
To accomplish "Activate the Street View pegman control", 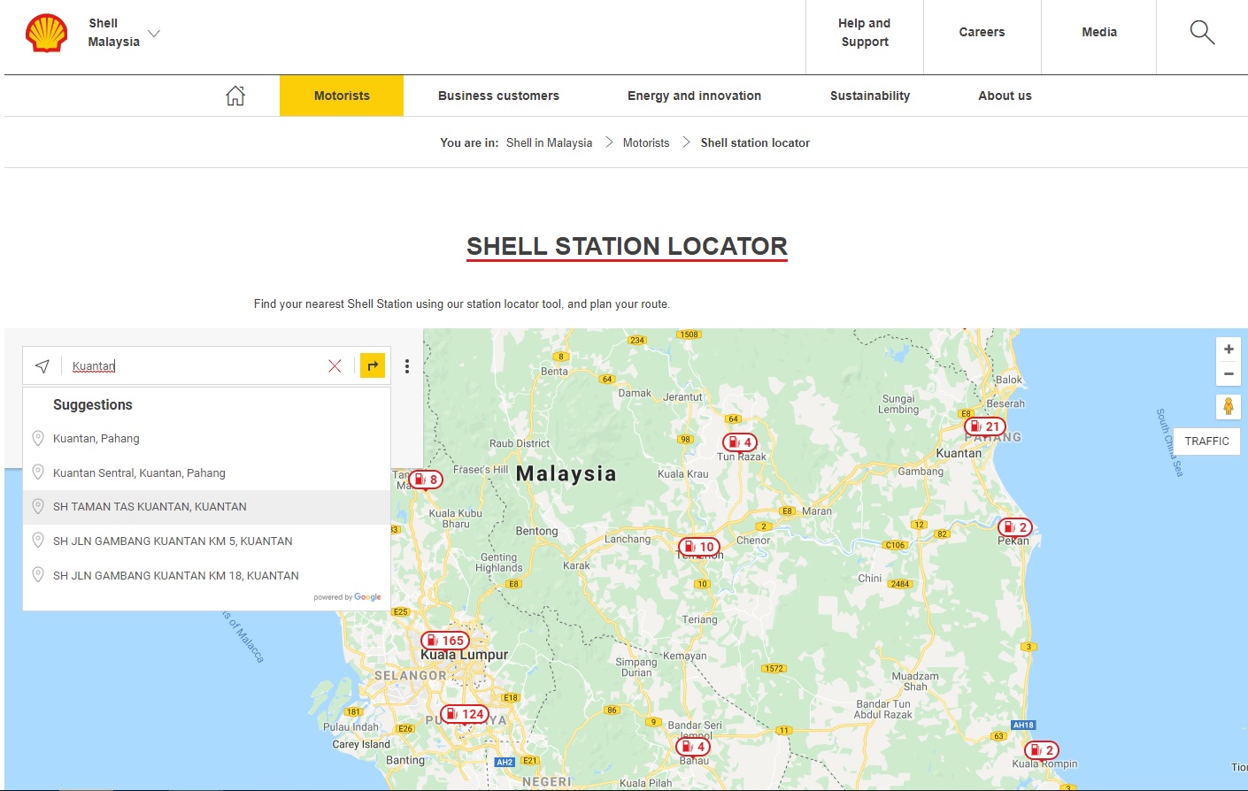I will pos(1229,406).
